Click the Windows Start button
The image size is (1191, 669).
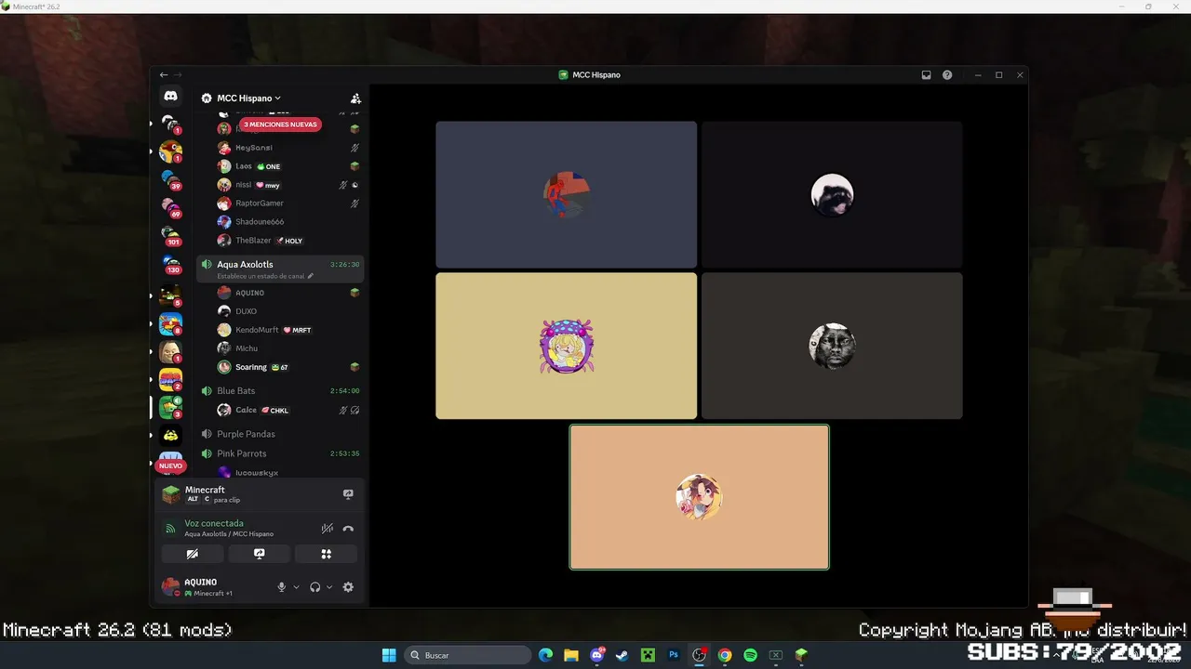point(389,655)
